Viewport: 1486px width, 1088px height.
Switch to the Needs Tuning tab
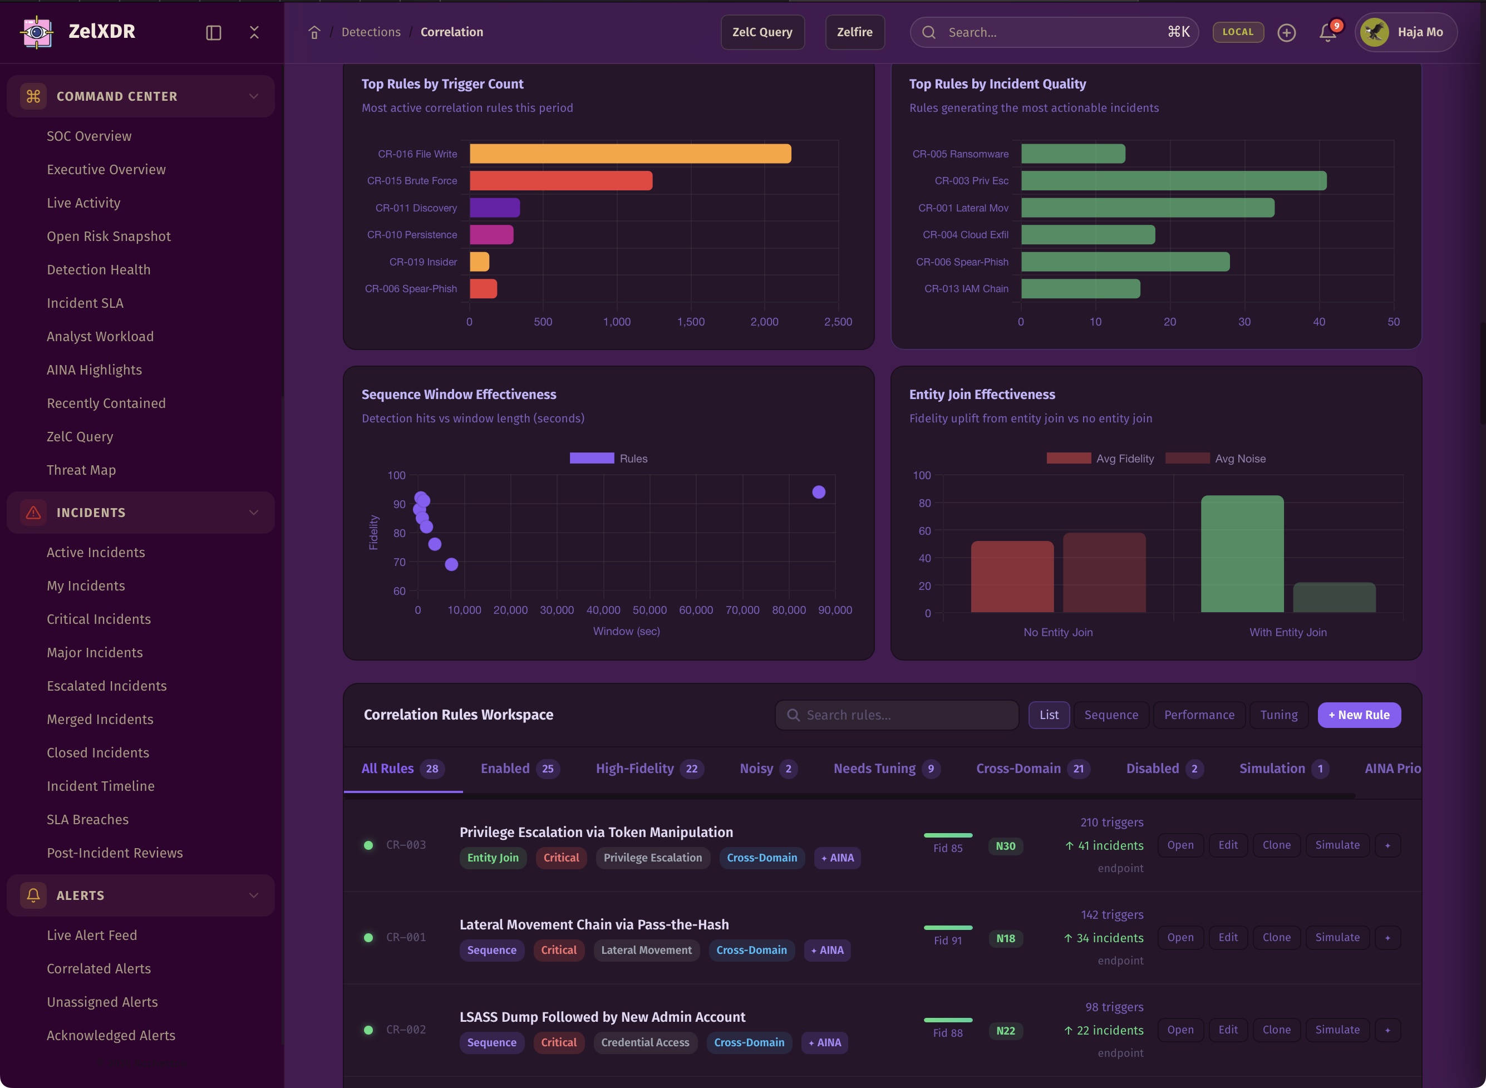point(885,769)
